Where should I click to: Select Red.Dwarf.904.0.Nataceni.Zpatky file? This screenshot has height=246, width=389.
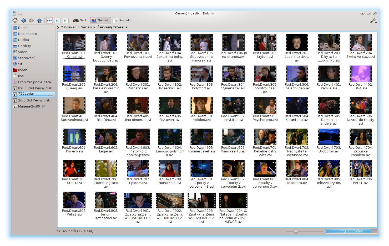(x=233, y=201)
